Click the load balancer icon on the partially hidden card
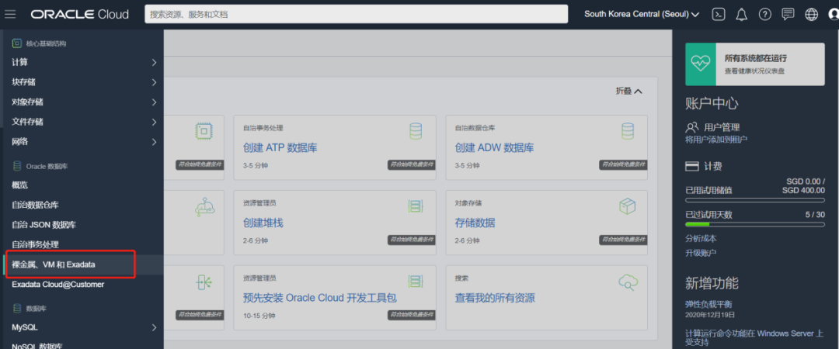Screen dimensions: 839x349 point(204,282)
